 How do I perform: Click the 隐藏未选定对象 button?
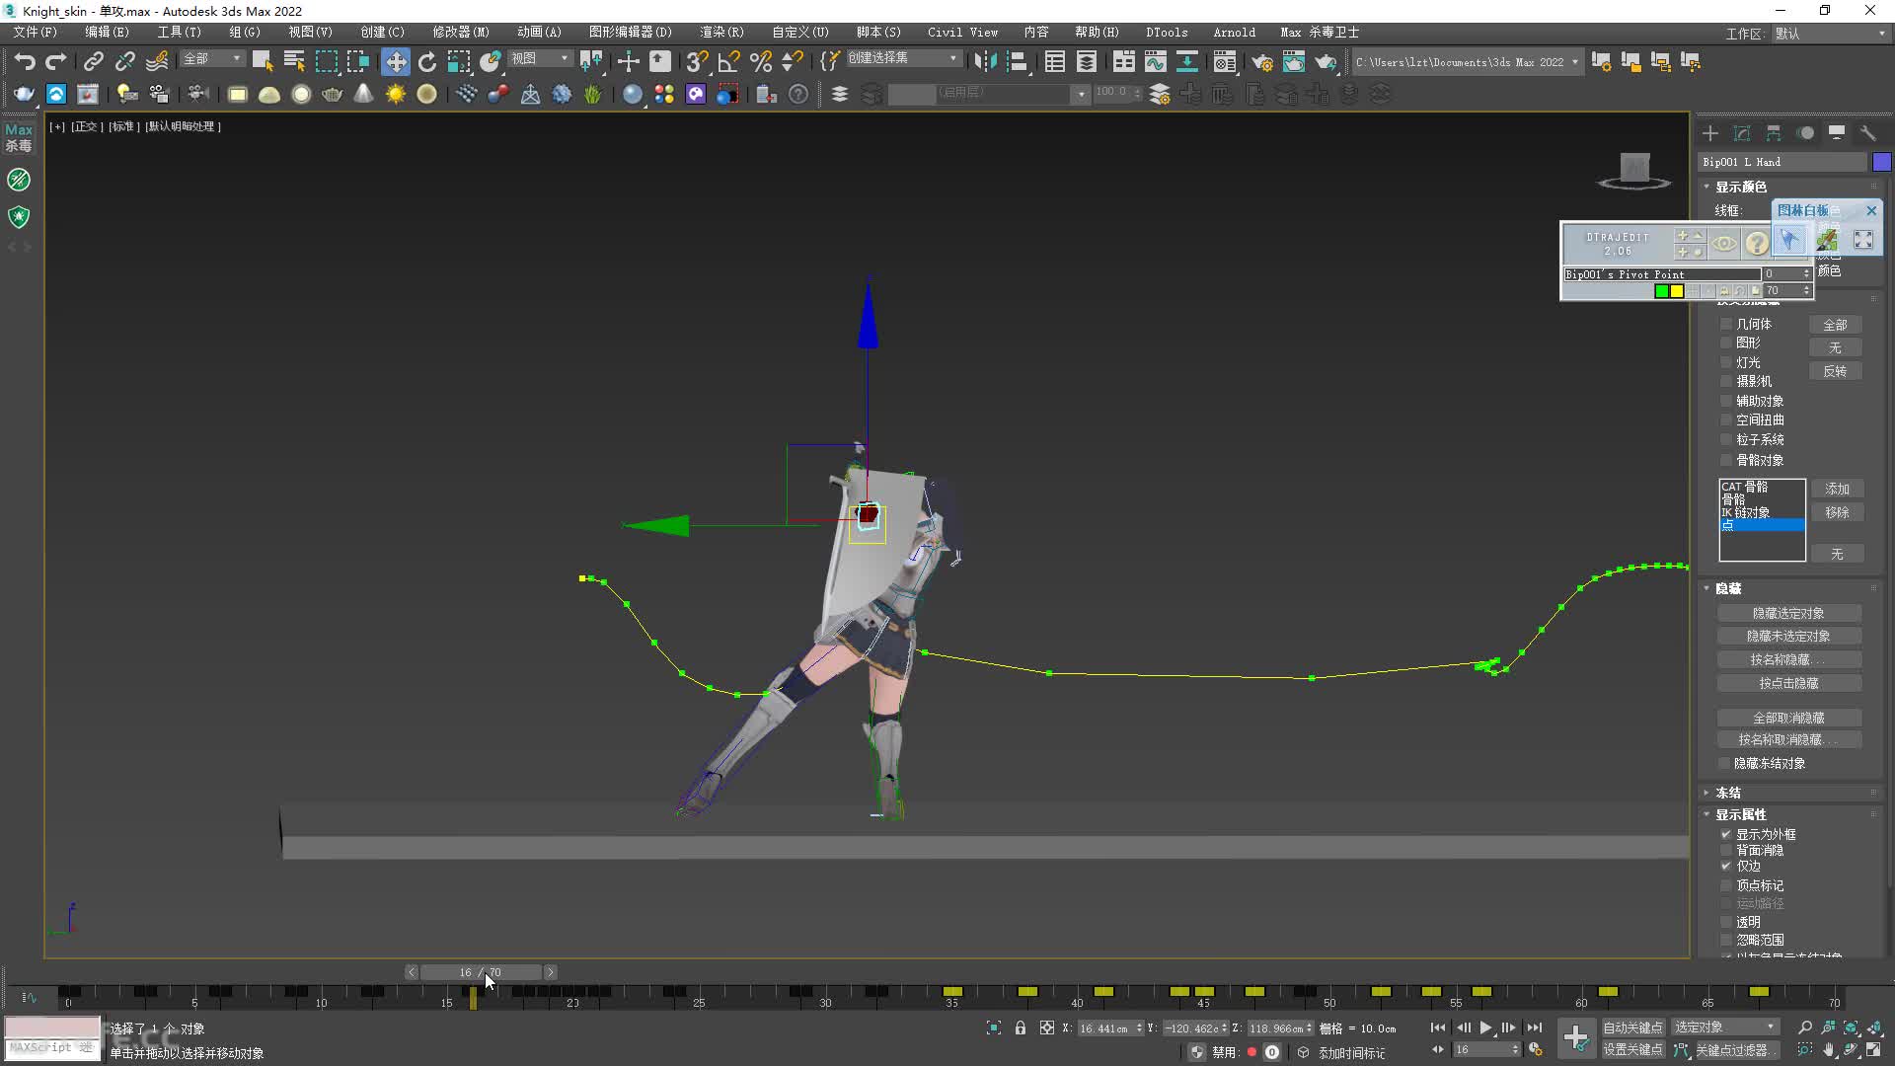[x=1788, y=636]
